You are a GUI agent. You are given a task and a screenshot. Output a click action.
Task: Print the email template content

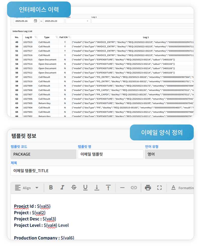[x=148, y=188]
